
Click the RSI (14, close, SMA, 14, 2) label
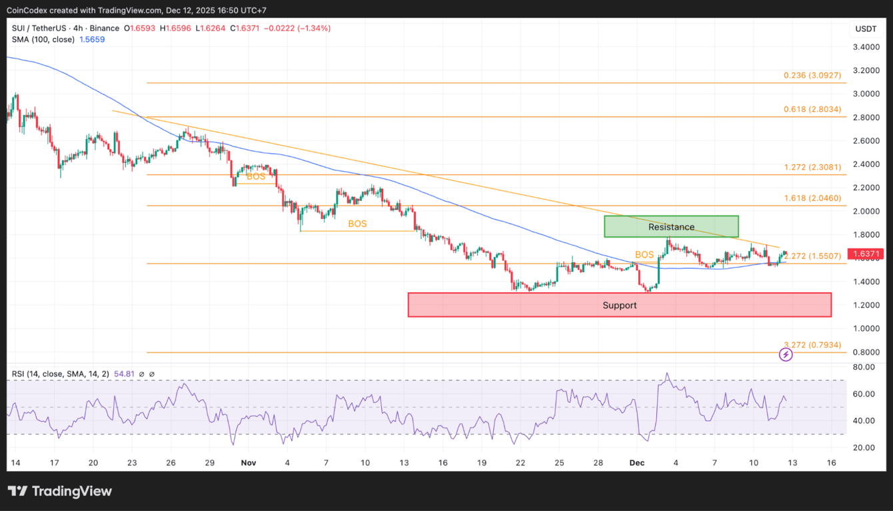[60, 374]
